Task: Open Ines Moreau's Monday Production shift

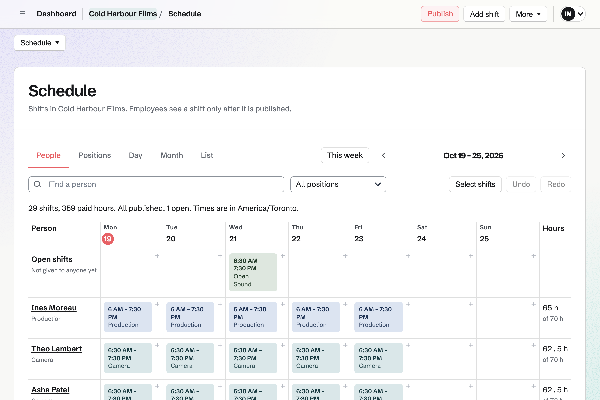Action: (128, 317)
